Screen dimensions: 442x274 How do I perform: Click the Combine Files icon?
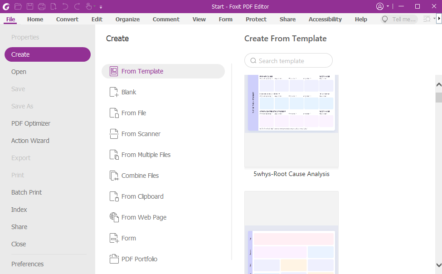tap(114, 176)
